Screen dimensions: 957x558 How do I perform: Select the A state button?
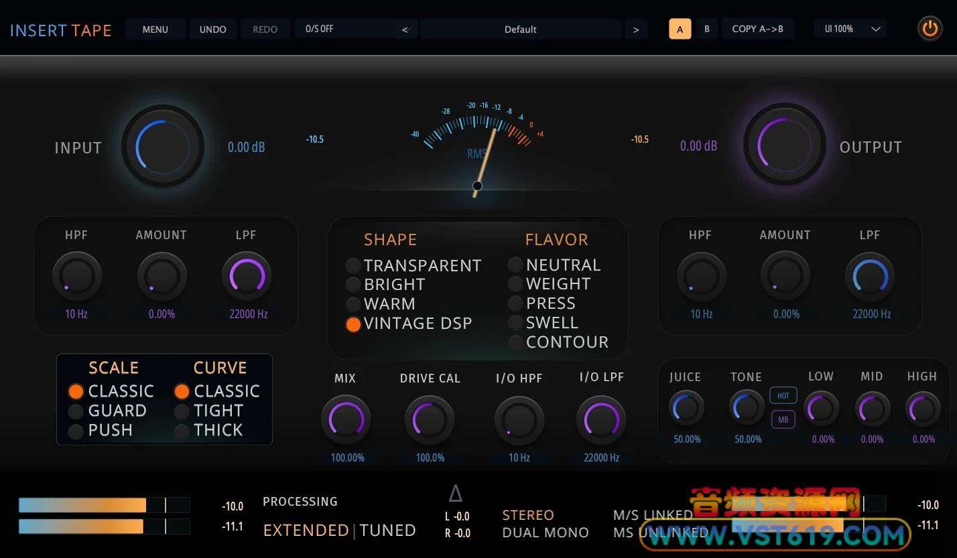(680, 29)
